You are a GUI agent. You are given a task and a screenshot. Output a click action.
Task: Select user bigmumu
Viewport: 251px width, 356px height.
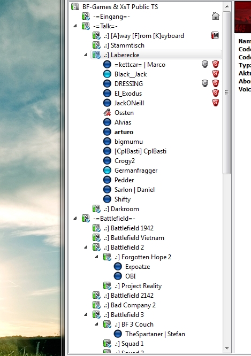pos(128,142)
